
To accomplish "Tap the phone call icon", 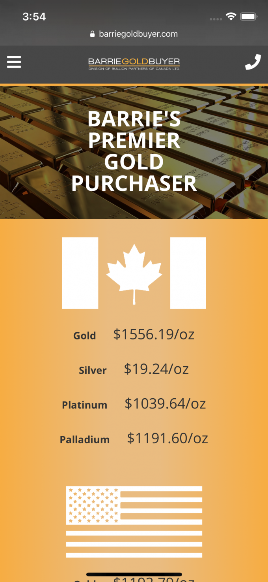I will point(253,62).
